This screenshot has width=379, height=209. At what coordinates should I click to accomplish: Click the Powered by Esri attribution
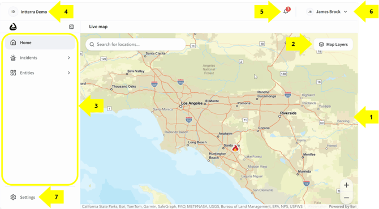343,207
